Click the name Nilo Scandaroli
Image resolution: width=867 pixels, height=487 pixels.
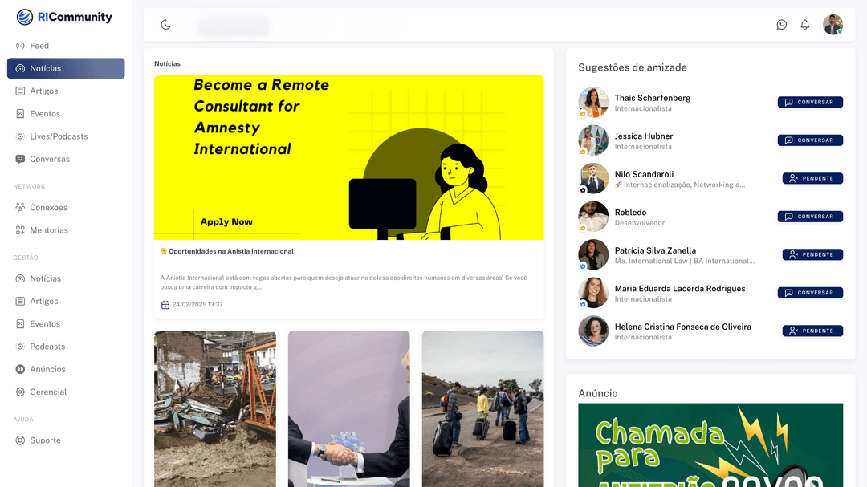644,174
